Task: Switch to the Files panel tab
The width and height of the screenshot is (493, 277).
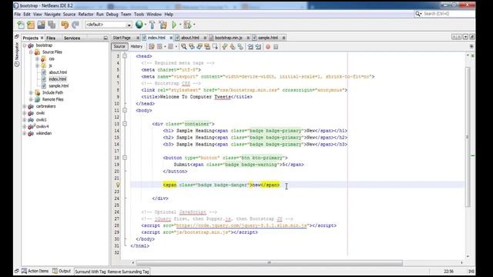Action: point(51,38)
